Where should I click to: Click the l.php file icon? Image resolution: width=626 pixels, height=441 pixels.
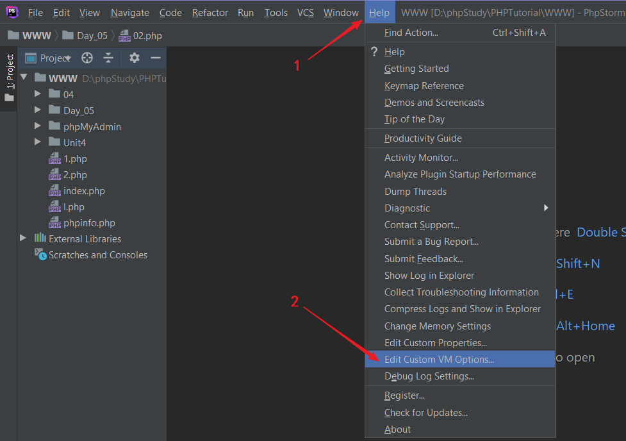(54, 206)
